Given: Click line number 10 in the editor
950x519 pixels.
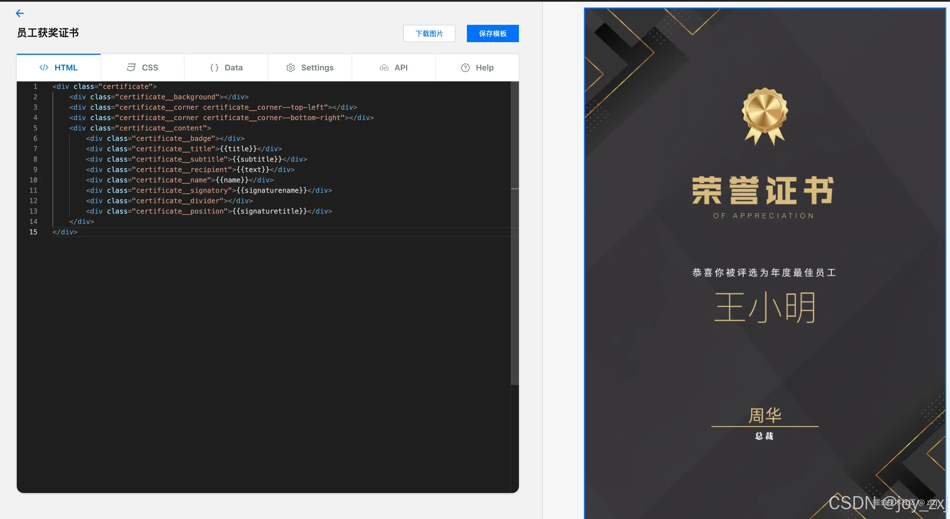Looking at the screenshot, I should (33, 180).
